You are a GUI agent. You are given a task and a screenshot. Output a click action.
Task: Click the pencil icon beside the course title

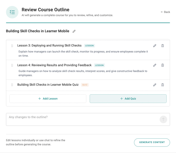74,31
